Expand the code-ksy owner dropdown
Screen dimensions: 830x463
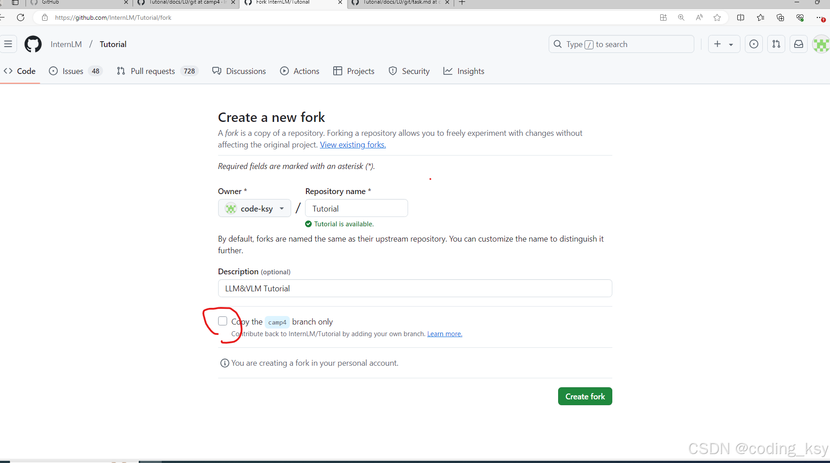[x=254, y=208]
